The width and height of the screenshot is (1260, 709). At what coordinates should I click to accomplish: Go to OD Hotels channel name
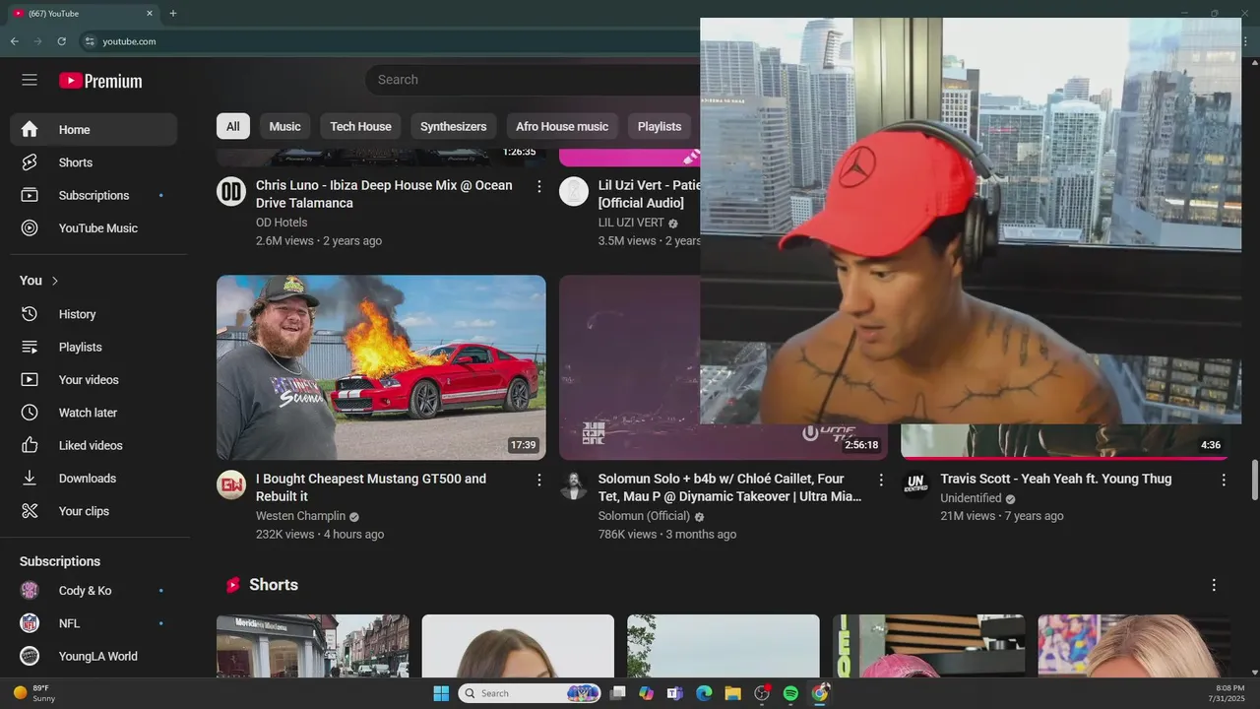[x=282, y=223]
